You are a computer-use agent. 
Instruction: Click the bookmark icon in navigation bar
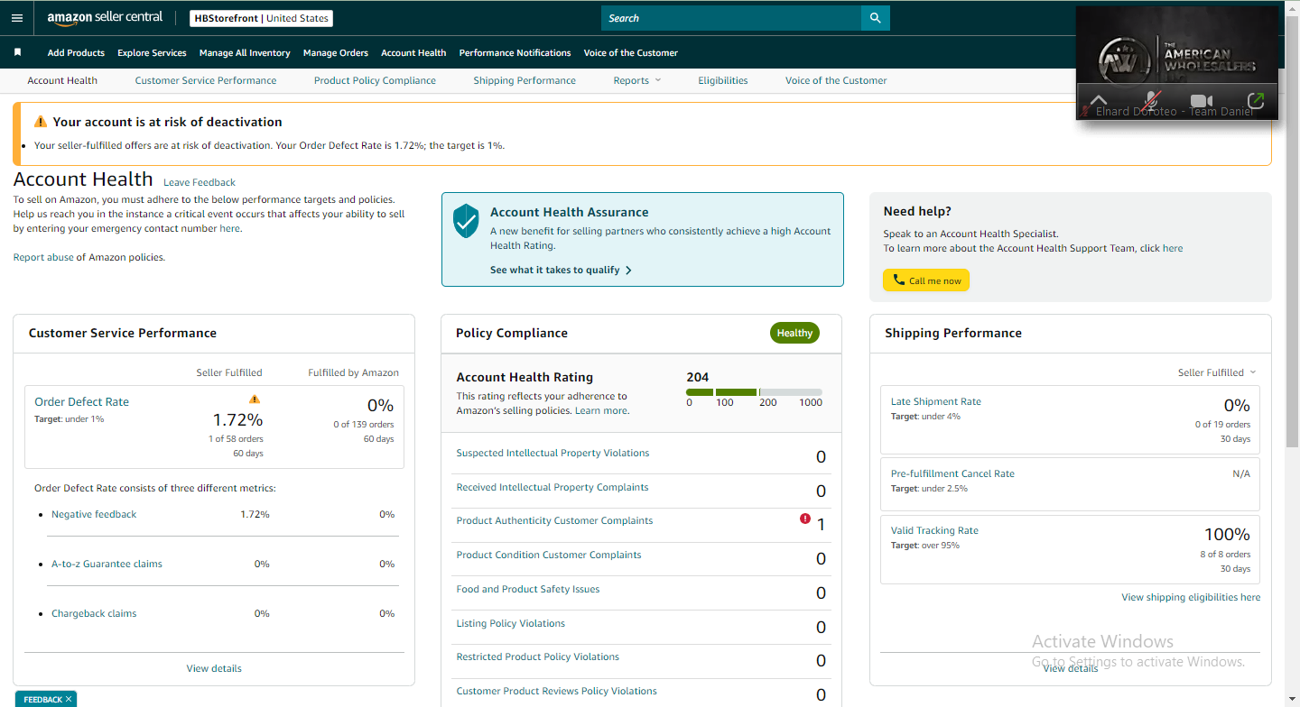(17, 52)
